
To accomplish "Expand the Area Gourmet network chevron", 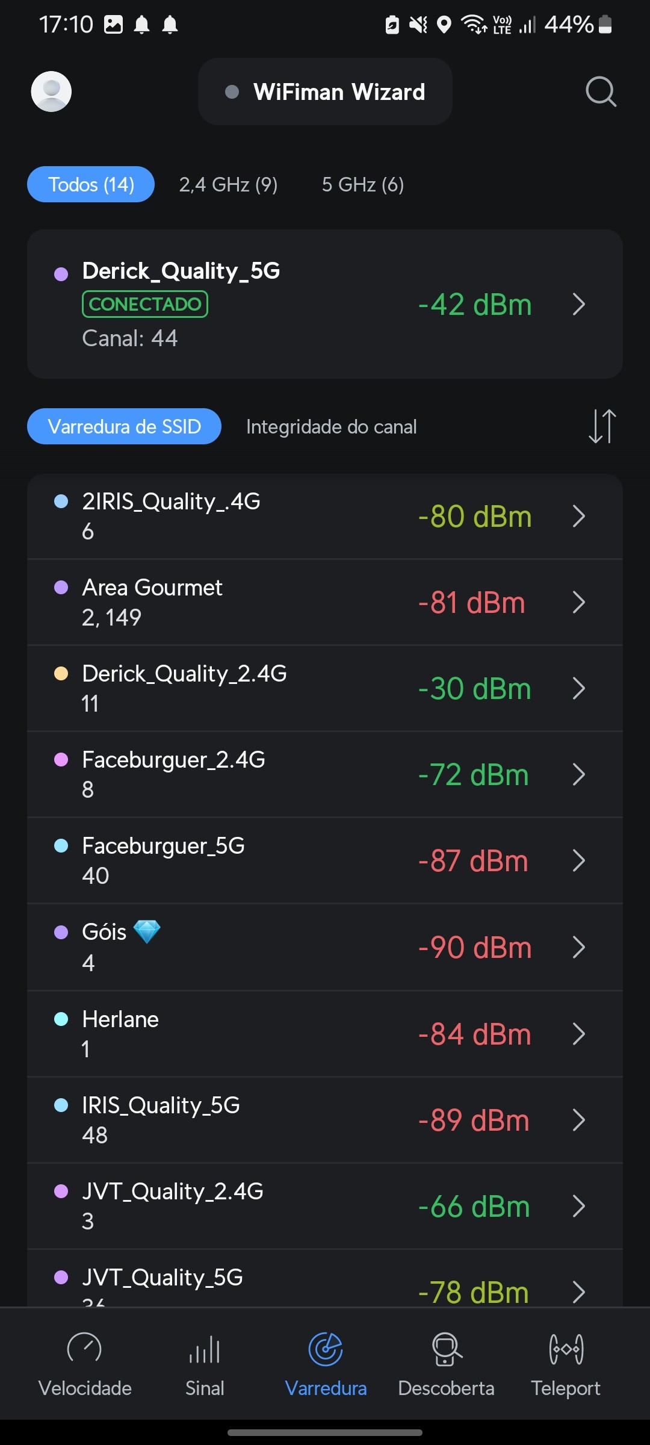I will coord(579,602).
